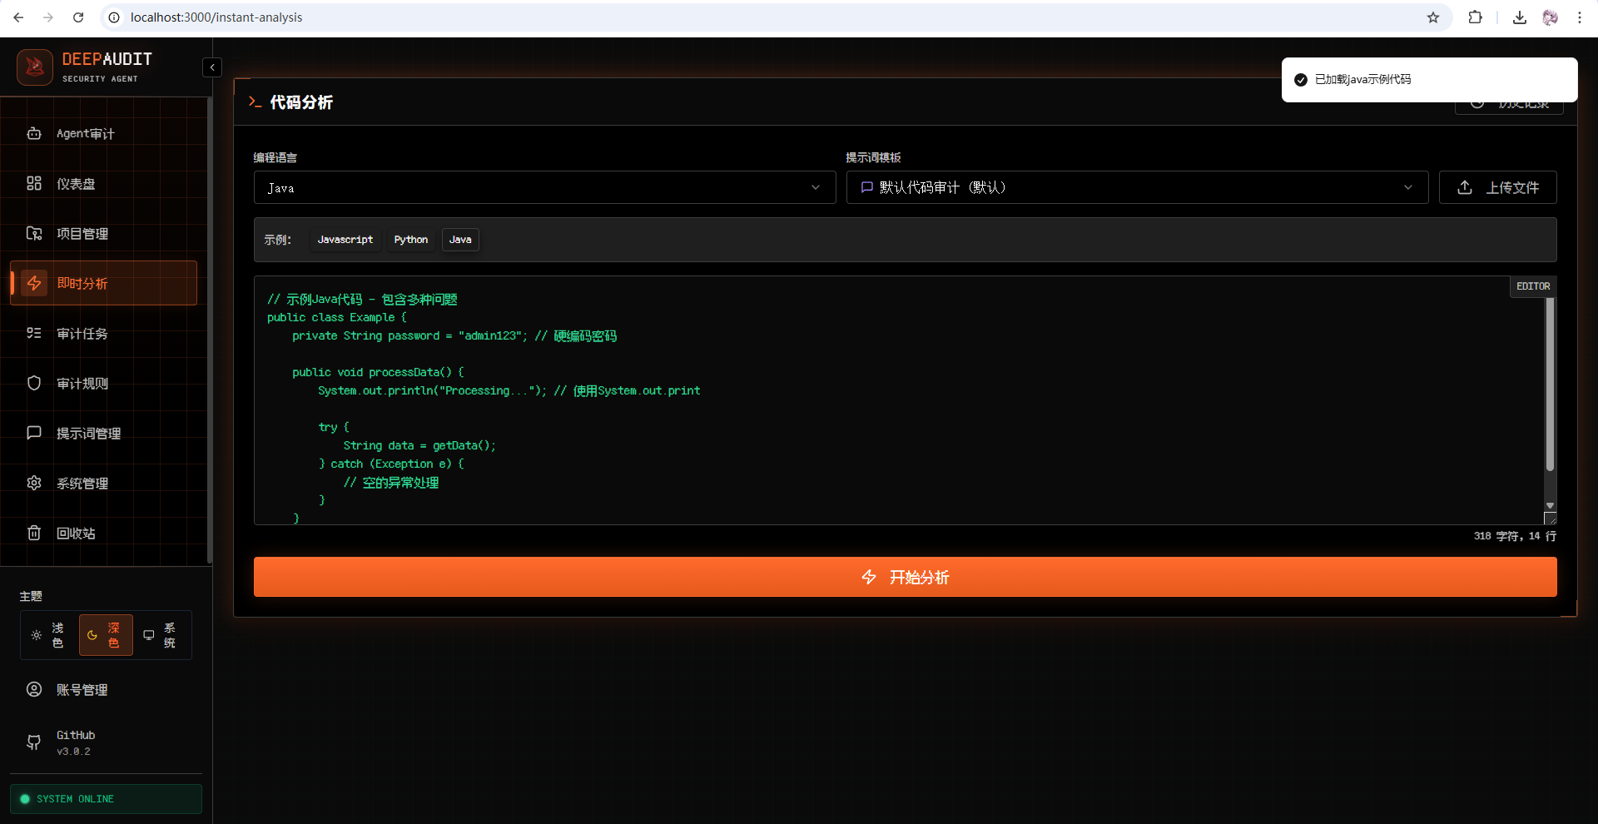The image size is (1598, 824).
Task: Click the chat icon in template dropdown
Action: click(x=867, y=187)
